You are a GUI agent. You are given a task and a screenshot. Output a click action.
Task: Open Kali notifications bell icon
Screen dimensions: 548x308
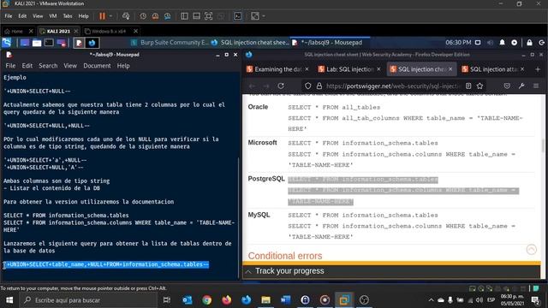(503, 42)
